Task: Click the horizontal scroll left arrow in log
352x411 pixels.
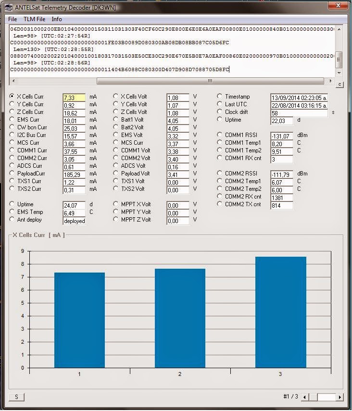Action: [13, 81]
